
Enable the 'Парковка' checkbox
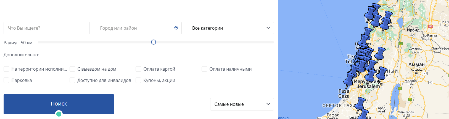pos(6,80)
